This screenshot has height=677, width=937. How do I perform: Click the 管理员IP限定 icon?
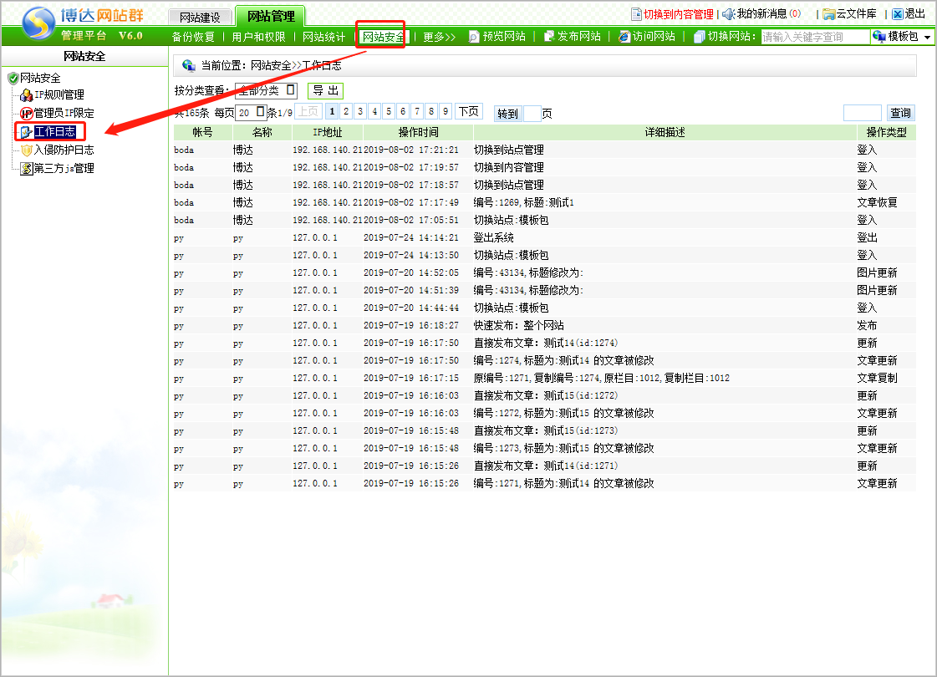point(26,114)
